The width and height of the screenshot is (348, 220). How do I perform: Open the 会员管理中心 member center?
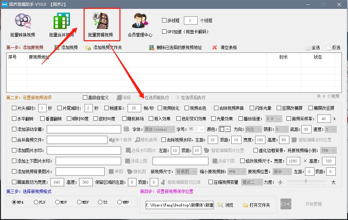tap(140, 24)
